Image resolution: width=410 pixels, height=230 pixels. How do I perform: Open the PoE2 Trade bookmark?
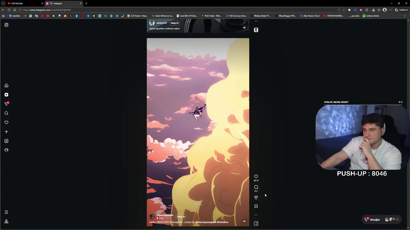pos(211,16)
